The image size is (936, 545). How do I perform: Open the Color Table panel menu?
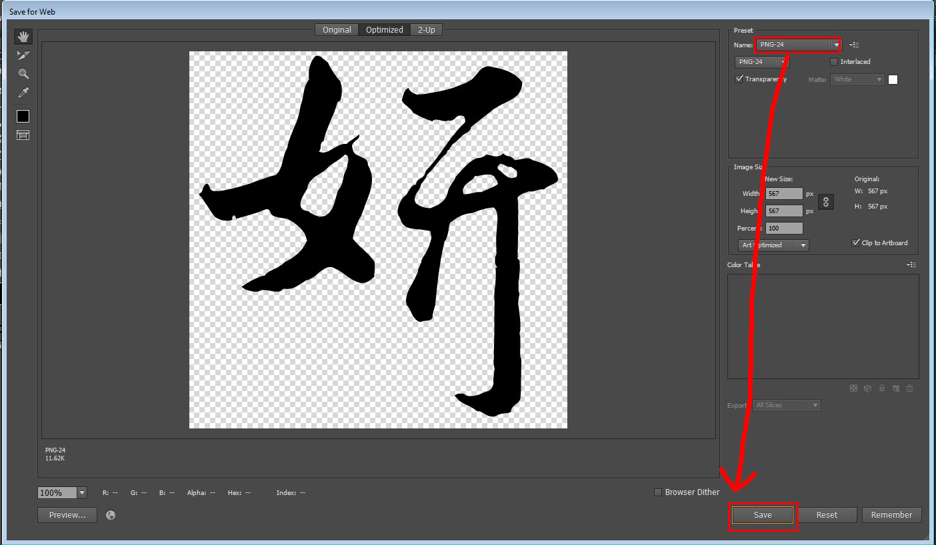[911, 265]
